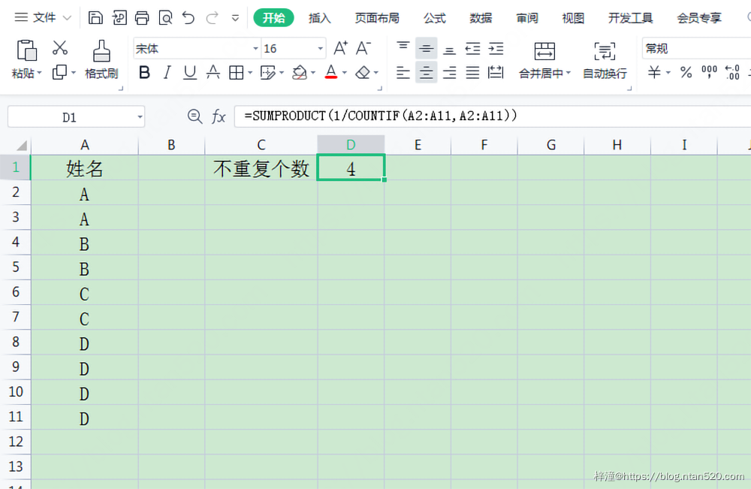Screen dimensions: 751x489
Task: Expand borders dropdown arrow
Action: 249,74
